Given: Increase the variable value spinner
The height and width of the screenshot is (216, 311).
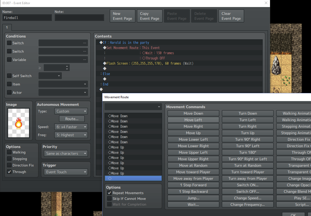Looking at the screenshot, I should point(67,66).
